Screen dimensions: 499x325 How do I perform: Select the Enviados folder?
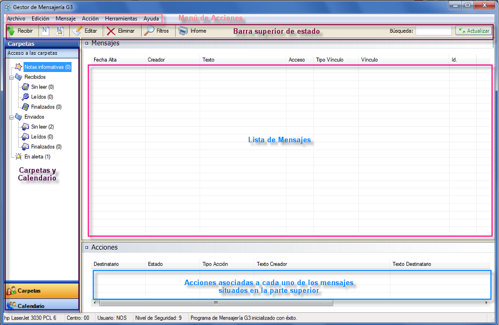click(x=34, y=117)
